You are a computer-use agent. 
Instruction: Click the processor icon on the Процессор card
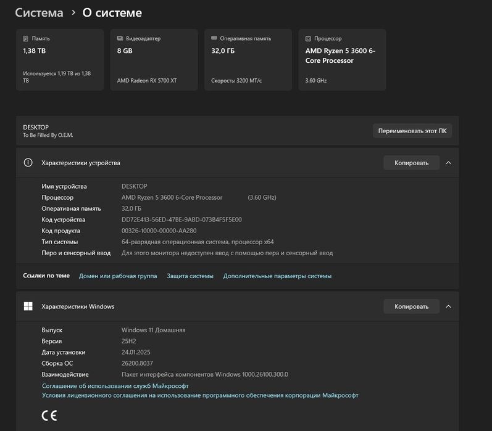(x=308, y=38)
